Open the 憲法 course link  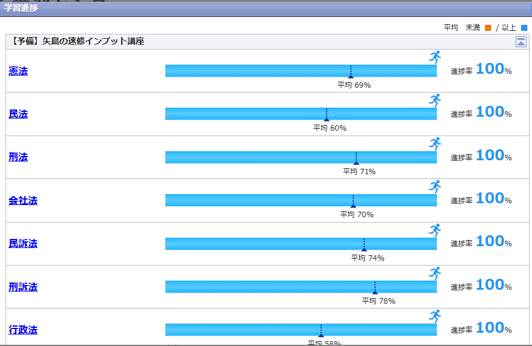pyautogui.click(x=18, y=71)
